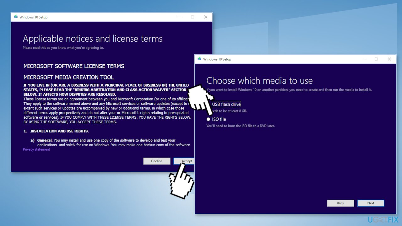Click the 'Please read this so you know' subtitle
Image resolution: width=402 pixels, height=226 pixels.
point(63,48)
